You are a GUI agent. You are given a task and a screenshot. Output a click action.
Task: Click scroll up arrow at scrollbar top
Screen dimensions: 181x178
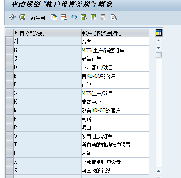[x=158, y=41]
